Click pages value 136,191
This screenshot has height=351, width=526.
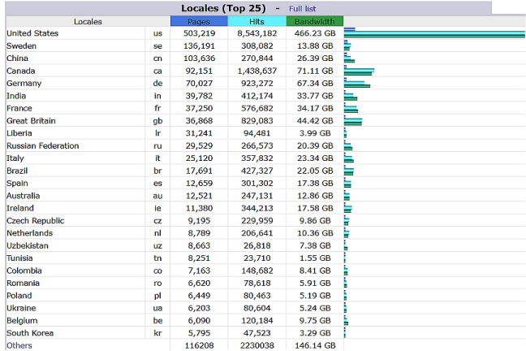199,45
